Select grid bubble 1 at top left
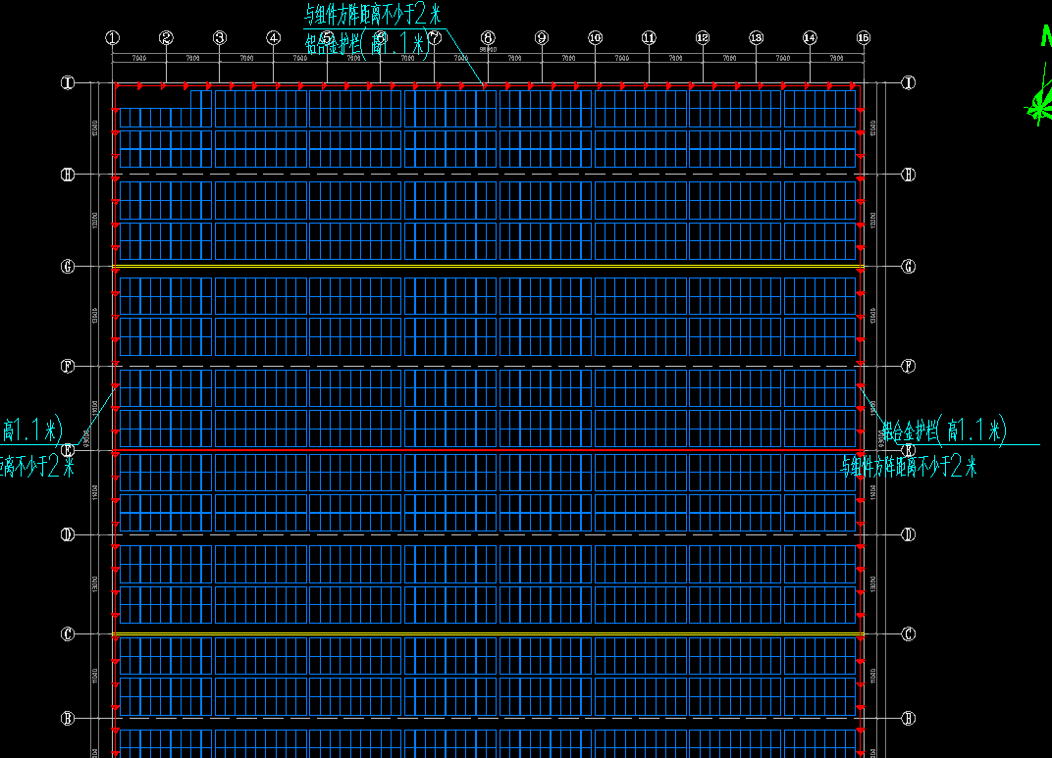Viewport: 1052px width, 758px height. pos(113,37)
